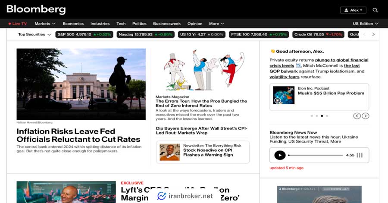388x203 pixels.
Task: Click the Elon Inc. Podcast label
Action: [313, 88]
